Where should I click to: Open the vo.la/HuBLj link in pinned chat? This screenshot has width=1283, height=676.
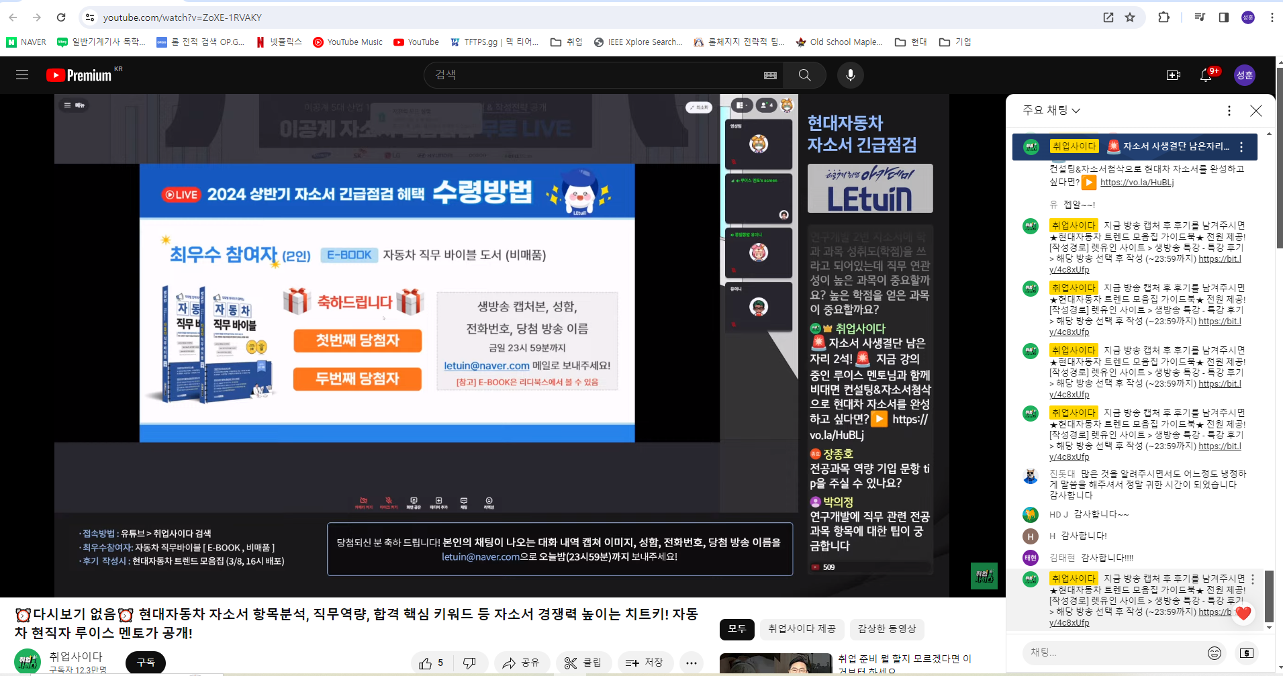1137,183
